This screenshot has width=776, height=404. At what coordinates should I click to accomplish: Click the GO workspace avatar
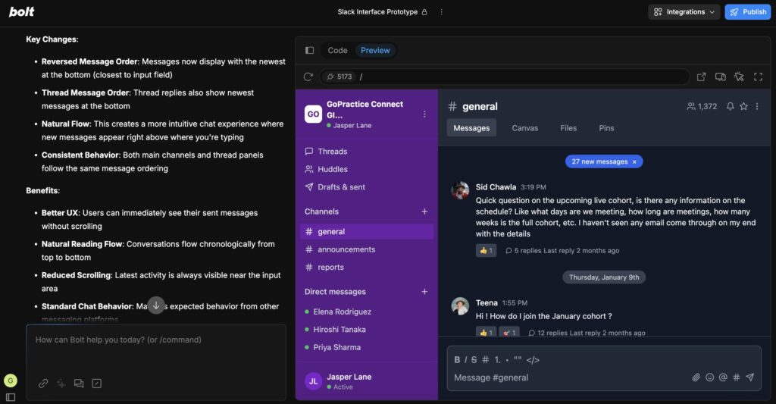coord(313,114)
